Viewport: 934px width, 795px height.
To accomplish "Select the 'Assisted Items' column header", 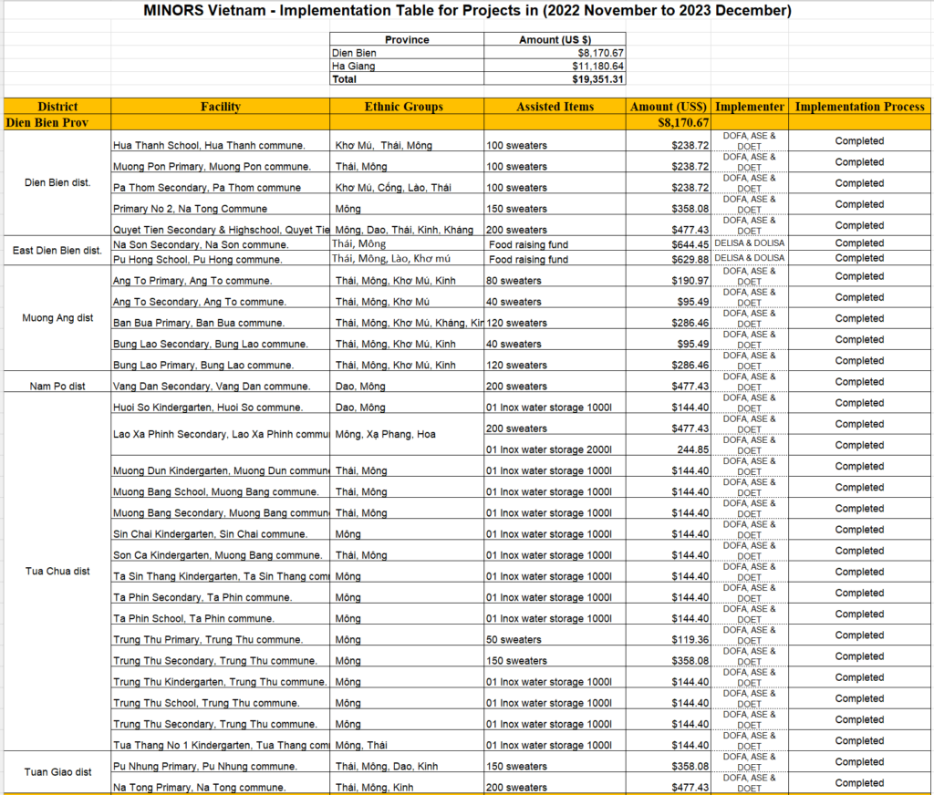I will [555, 107].
